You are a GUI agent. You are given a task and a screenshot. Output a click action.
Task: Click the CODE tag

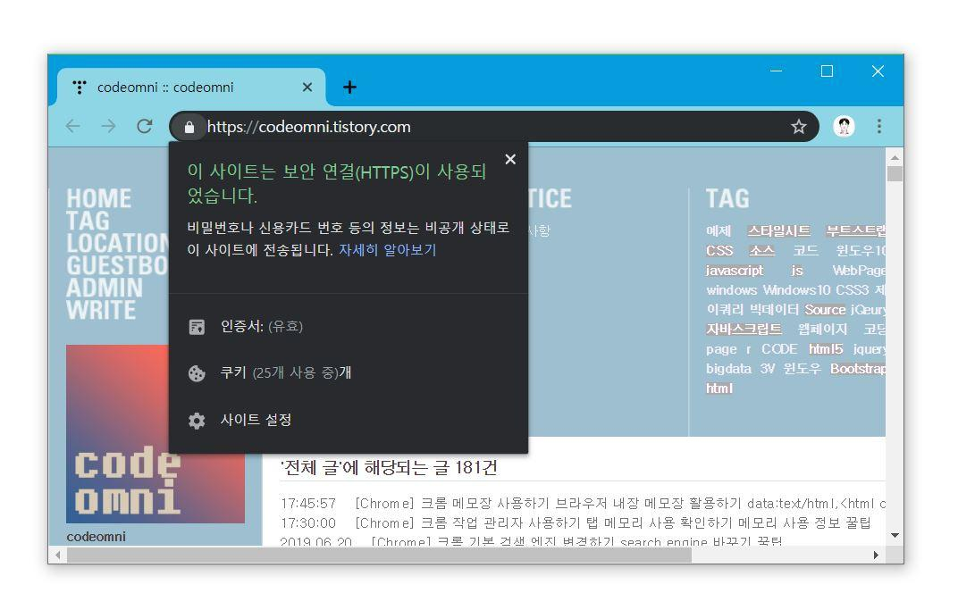click(x=779, y=349)
